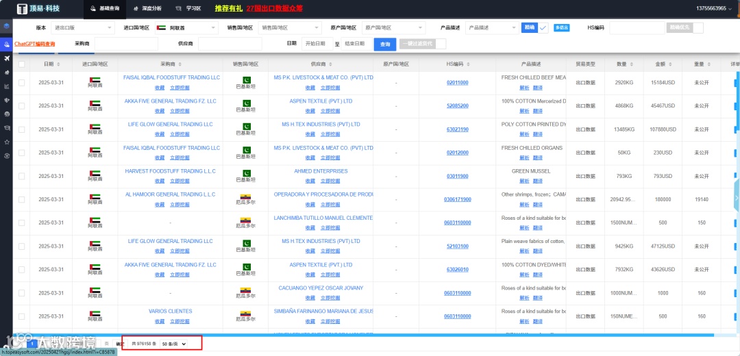Viewport: 740px width, 356px height.
Task: Sort table by 数量 column arrows
Action: (x=632, y=64)
